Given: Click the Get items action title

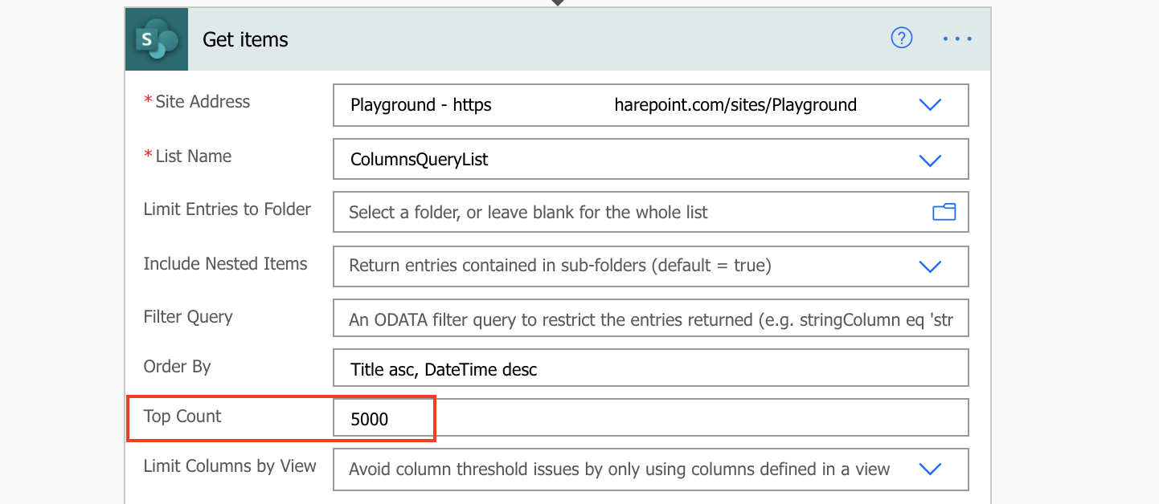Looking at the screenshot, I should point(245,39).
